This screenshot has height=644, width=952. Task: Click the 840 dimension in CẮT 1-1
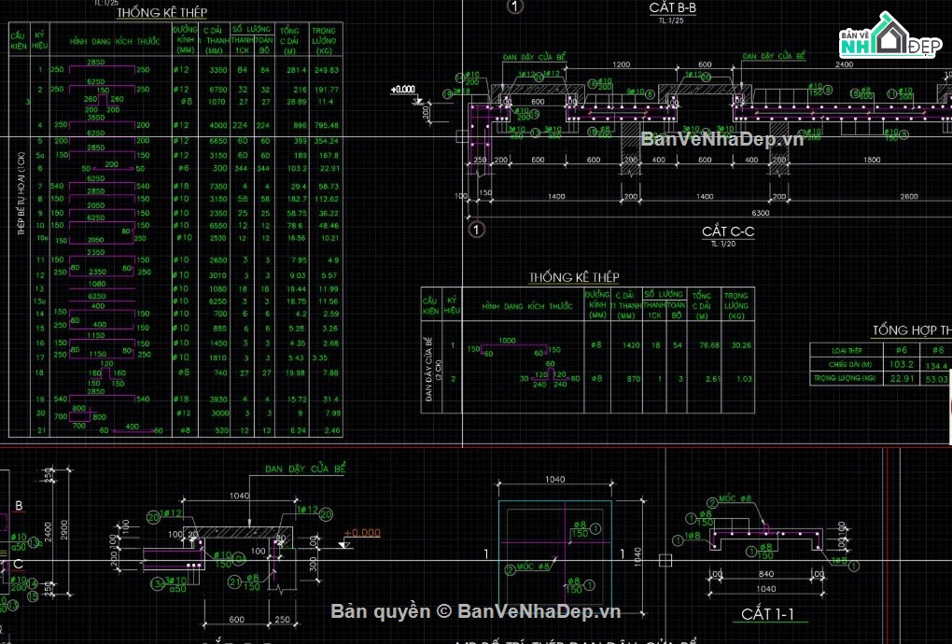[766, 574]
